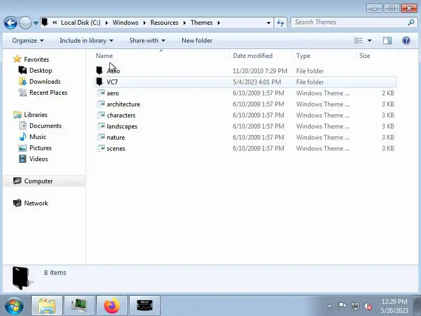Expand the arrow after Windows breadcrumb

tap(144, 23)
